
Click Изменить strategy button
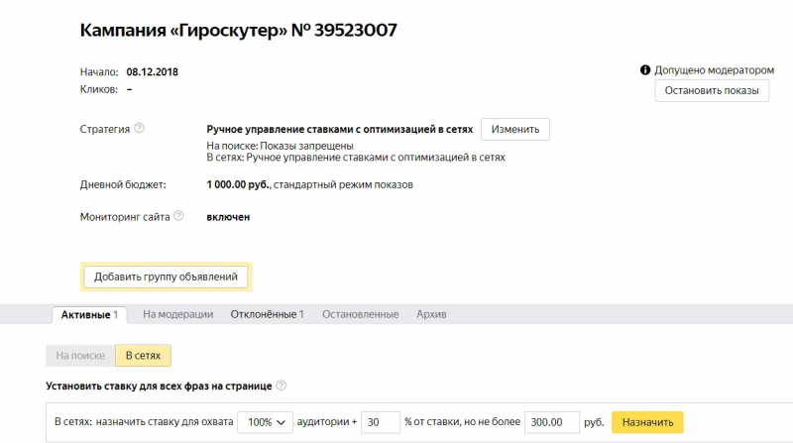click(515, 129)
